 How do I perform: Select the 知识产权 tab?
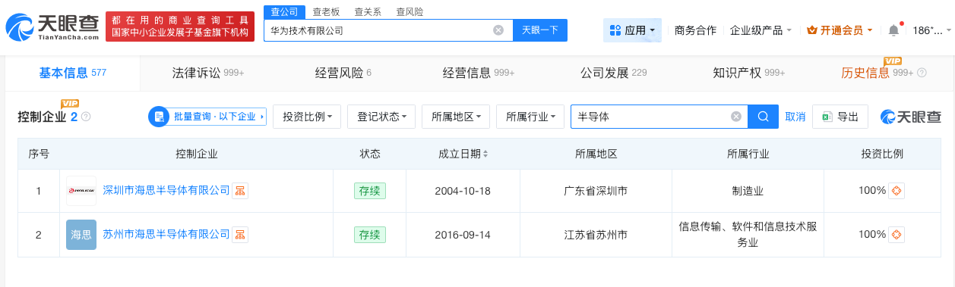749,73
